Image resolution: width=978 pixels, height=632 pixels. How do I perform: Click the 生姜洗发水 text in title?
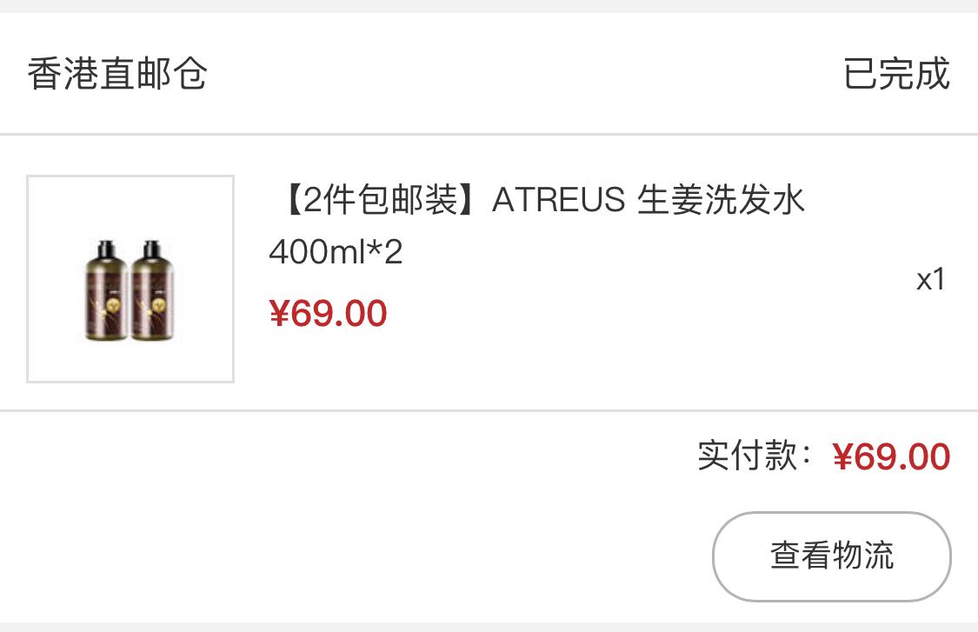[x=721, y=200]
